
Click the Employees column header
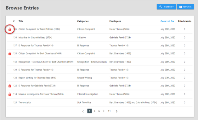[x=115, y=21]
